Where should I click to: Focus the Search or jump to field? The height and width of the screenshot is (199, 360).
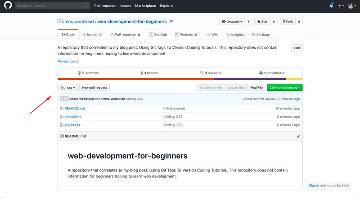coord(53,5)
